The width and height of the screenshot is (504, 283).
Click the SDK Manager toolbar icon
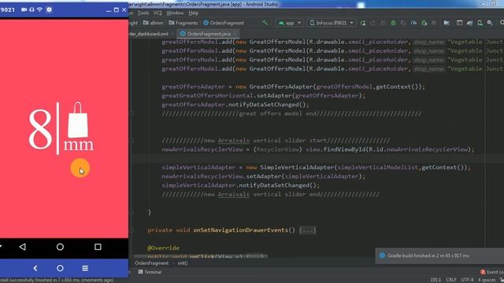tap(490, 23)
